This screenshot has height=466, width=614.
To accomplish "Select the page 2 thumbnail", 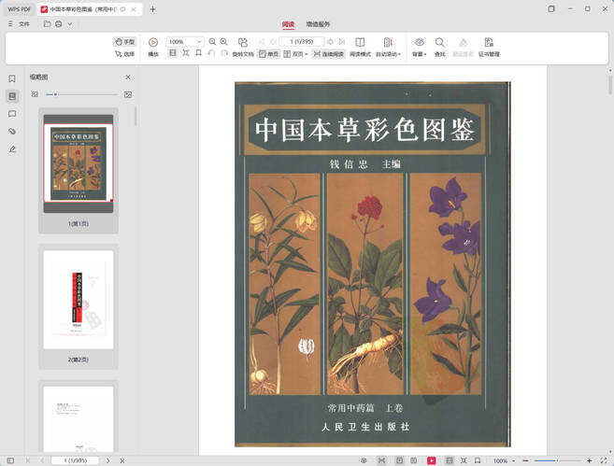I will coord(79,299).
